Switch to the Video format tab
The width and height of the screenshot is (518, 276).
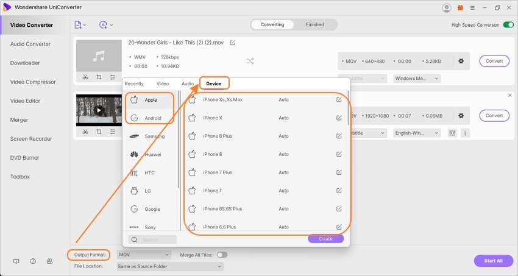[x=163, y=84]
